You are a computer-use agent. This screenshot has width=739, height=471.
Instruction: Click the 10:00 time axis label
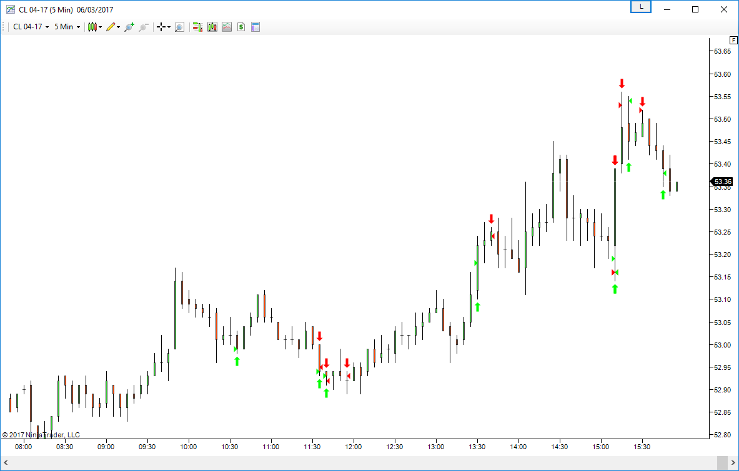coord(189,447)
